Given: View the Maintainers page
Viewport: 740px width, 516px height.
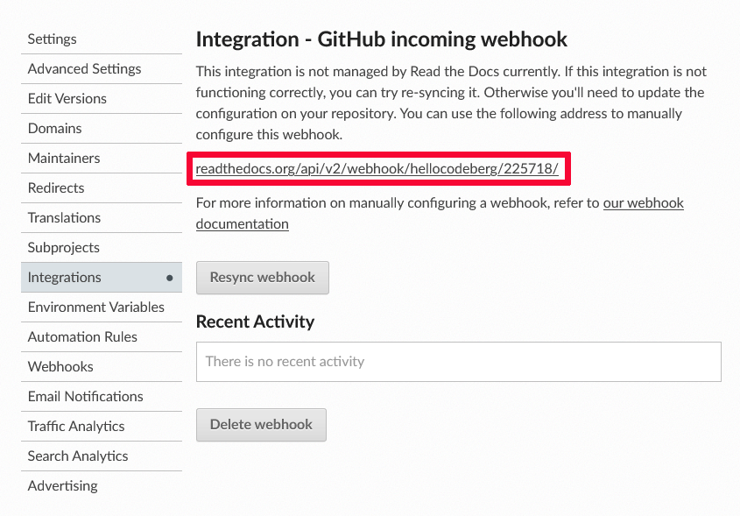Looking at the screenshot, I should pos(62,158).
